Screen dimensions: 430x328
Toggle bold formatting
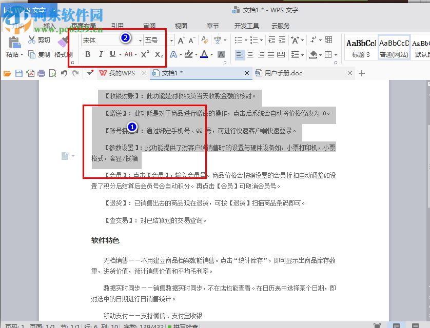click(x=88, y=53)
